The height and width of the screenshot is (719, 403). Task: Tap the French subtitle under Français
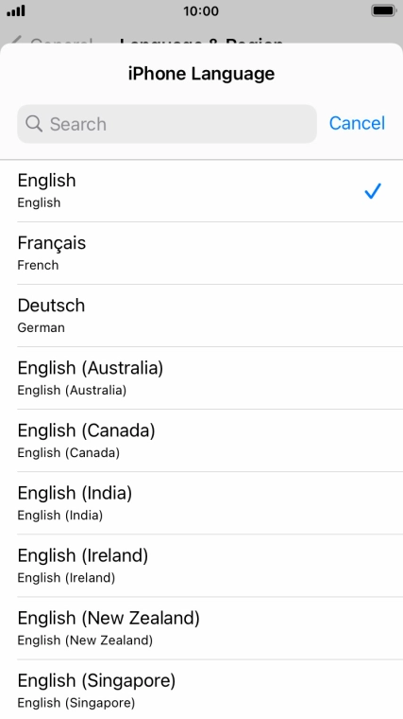38,265
